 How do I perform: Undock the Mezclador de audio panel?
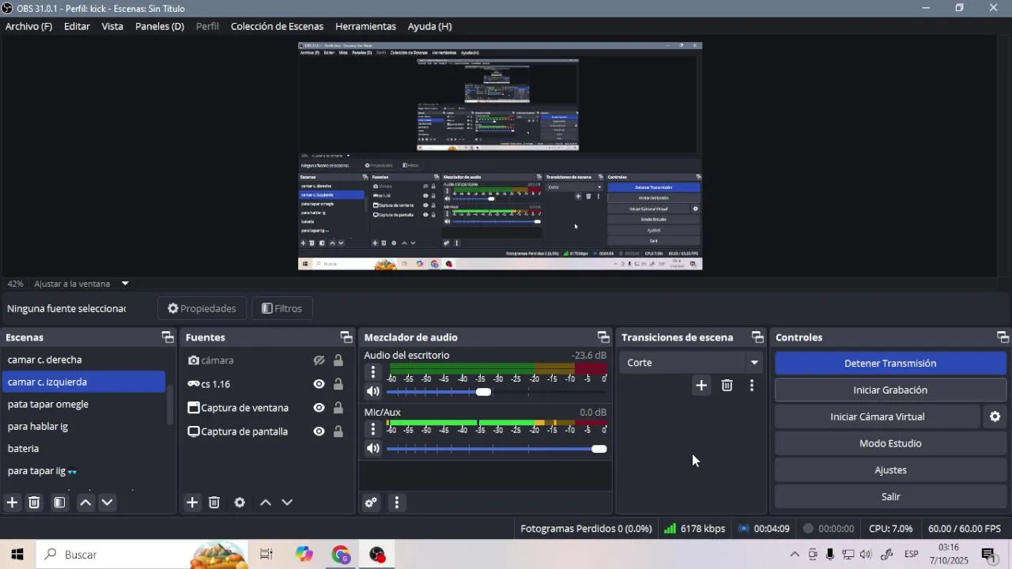(x=603, y=337)
